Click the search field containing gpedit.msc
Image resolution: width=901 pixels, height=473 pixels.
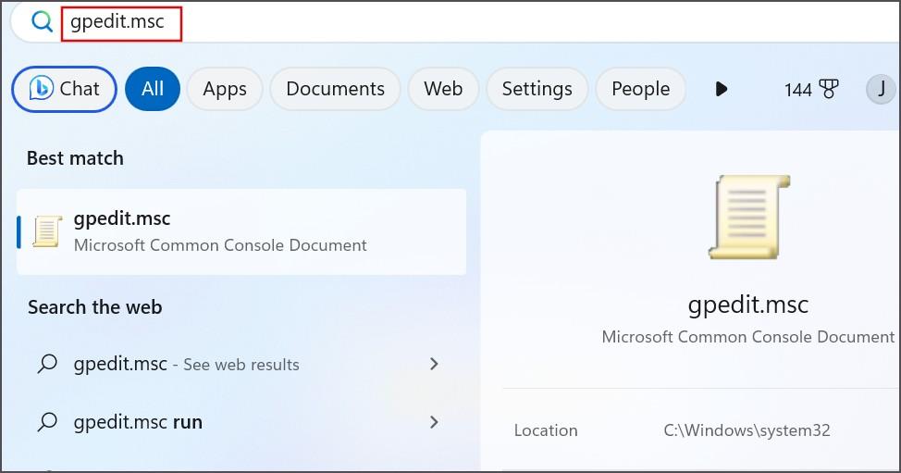point(454,23)
